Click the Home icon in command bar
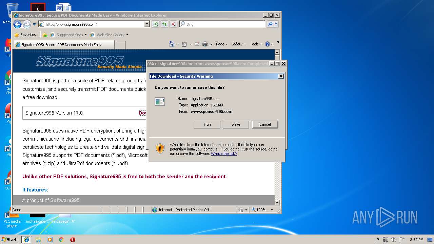The image size is (434, 244). click(x=172, y=44)
